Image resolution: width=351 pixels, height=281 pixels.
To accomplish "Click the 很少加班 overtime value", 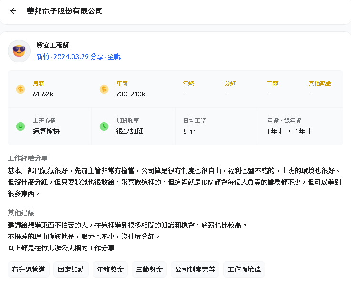I will [130, 131].
